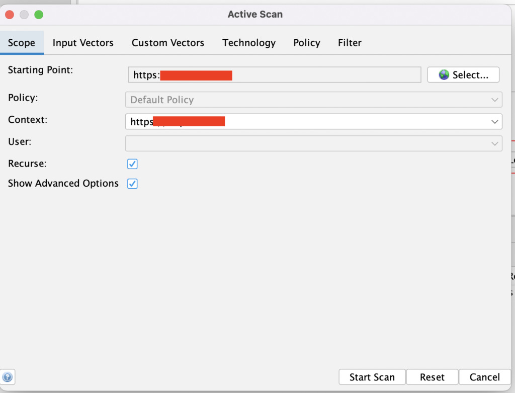Screen dimensions: 515x393
Task: Toggle the Recurse checkbox
Action: 132,164
